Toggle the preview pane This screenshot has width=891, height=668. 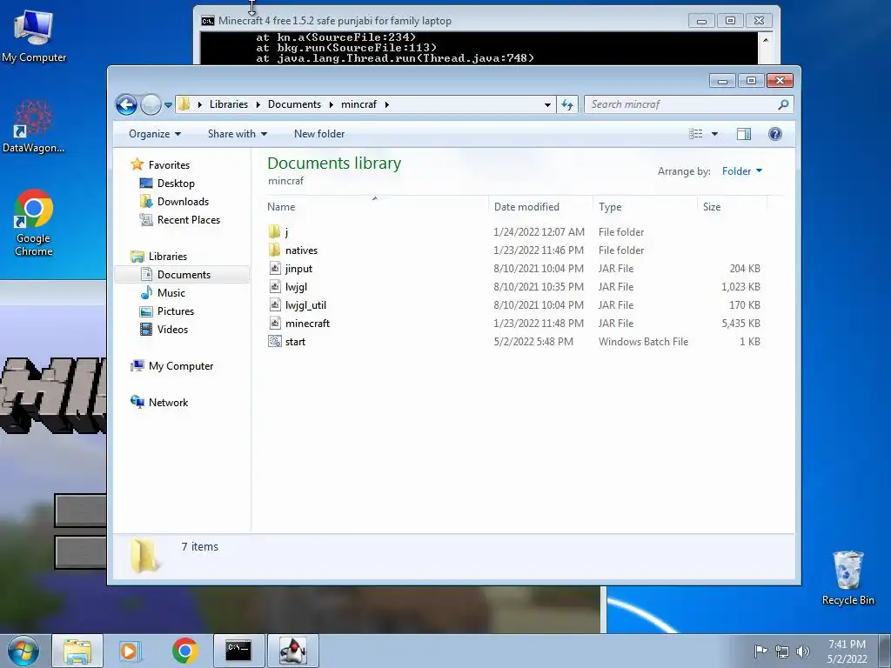click(744, 134)
